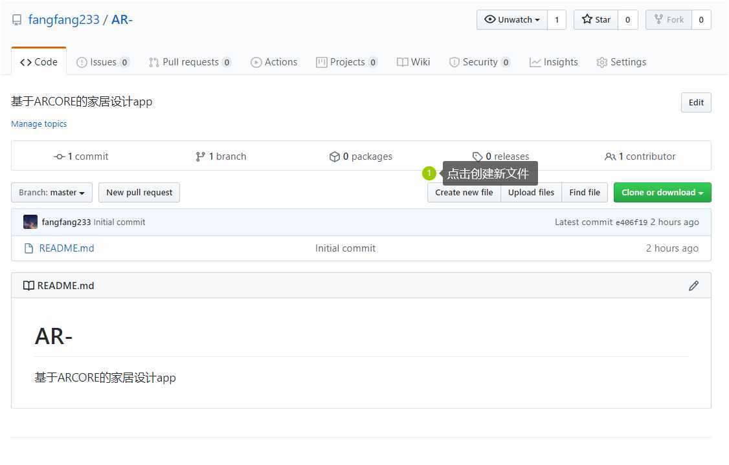Viewport: 729px width, 465px height.
Task: Click the 2 hours ago timestamp in the README.md row
Action: click(x=672, y=248)
